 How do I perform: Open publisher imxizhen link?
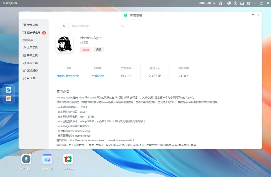97,76
